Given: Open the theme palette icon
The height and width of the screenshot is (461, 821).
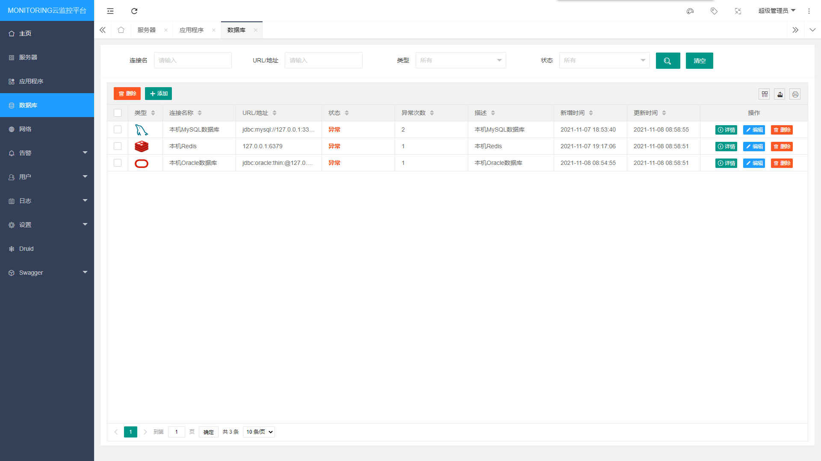Looking at the screenshot, I should (x=690, y=11).
